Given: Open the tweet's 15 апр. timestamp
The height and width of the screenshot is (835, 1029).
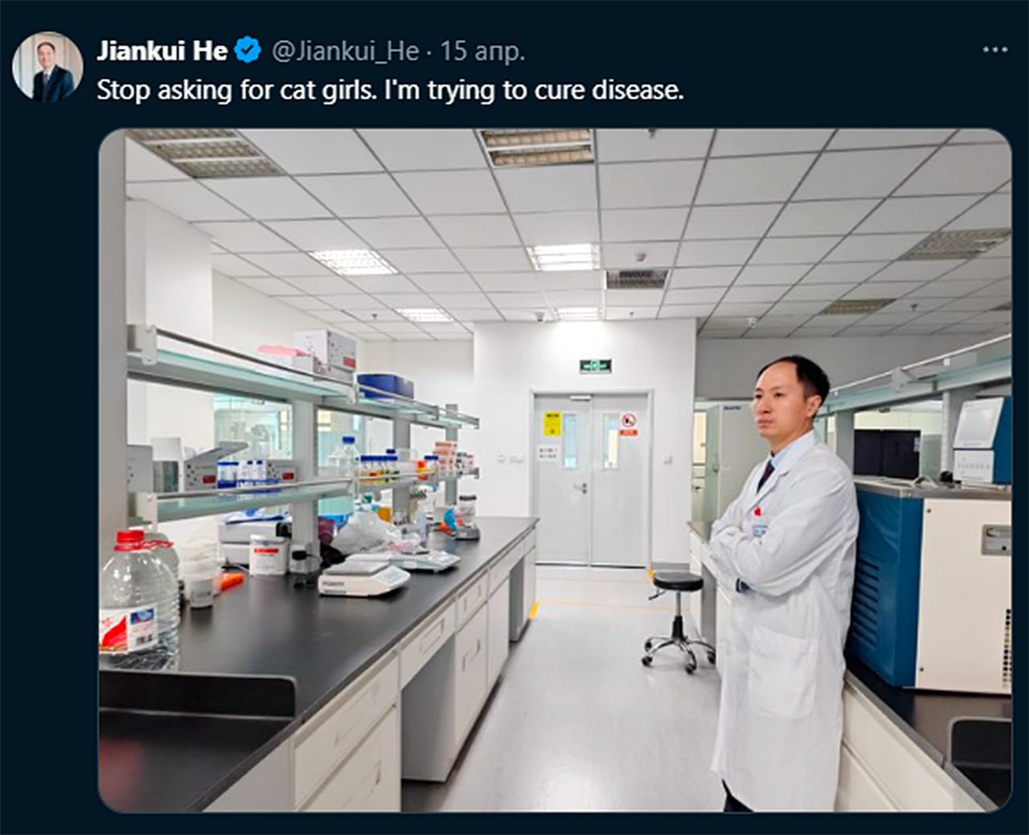Looking at the screenshot, I should 482,51.
